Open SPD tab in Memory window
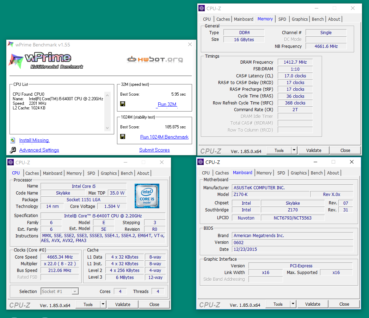This screenshot has width=369, height=318. [282, 19]
